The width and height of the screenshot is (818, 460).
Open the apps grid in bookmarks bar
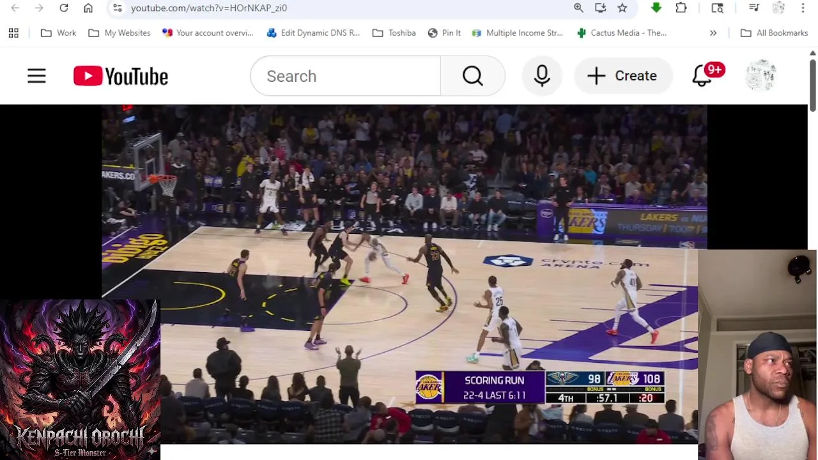(13, 33)
